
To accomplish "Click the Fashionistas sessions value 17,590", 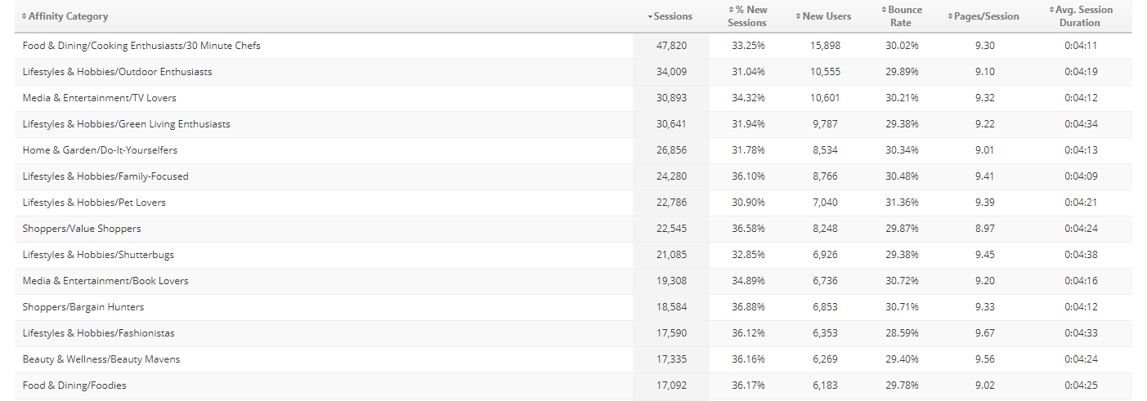I will point(671,333).
